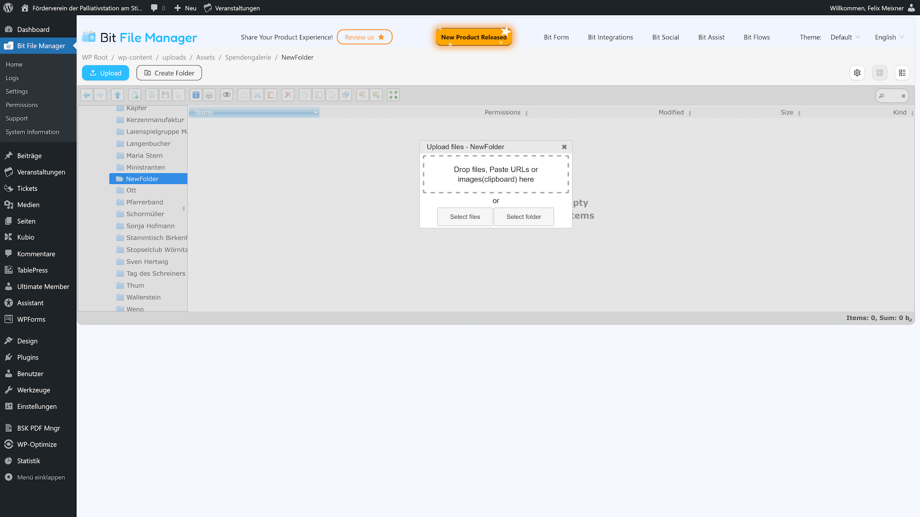Open the Plugins menu item
920x517 pixels.
(38, 357)
